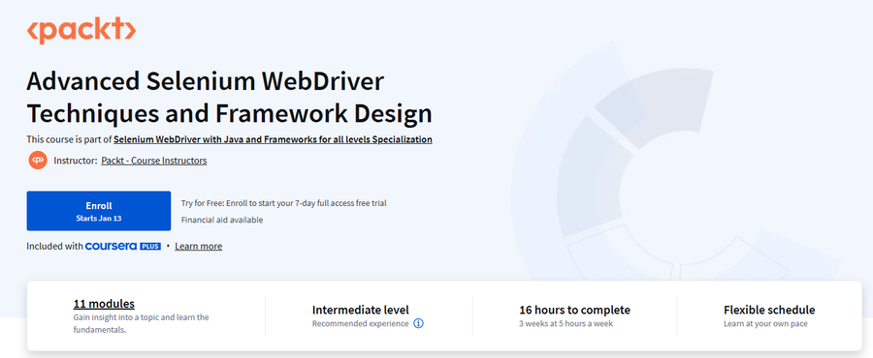
Task: Click the Enroll button
Action: (99, 211)
